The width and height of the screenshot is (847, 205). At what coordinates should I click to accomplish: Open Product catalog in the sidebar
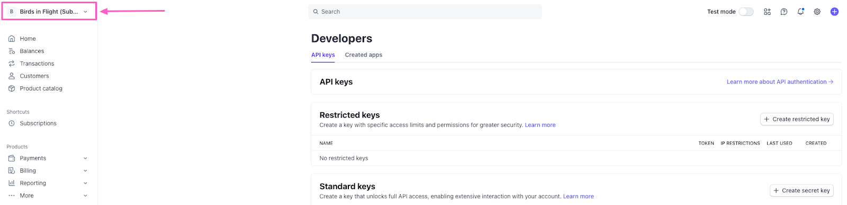(x=41, y=88)
